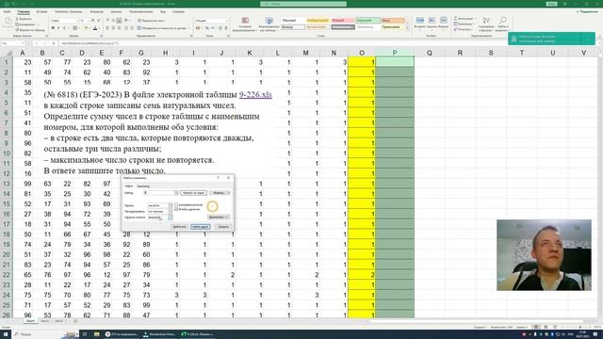Apply the yellow fill color tool

point(86,28)
